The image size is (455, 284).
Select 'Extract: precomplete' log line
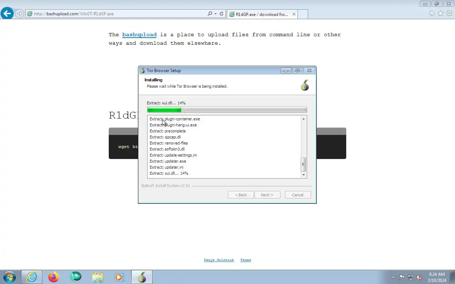point(167,131)
